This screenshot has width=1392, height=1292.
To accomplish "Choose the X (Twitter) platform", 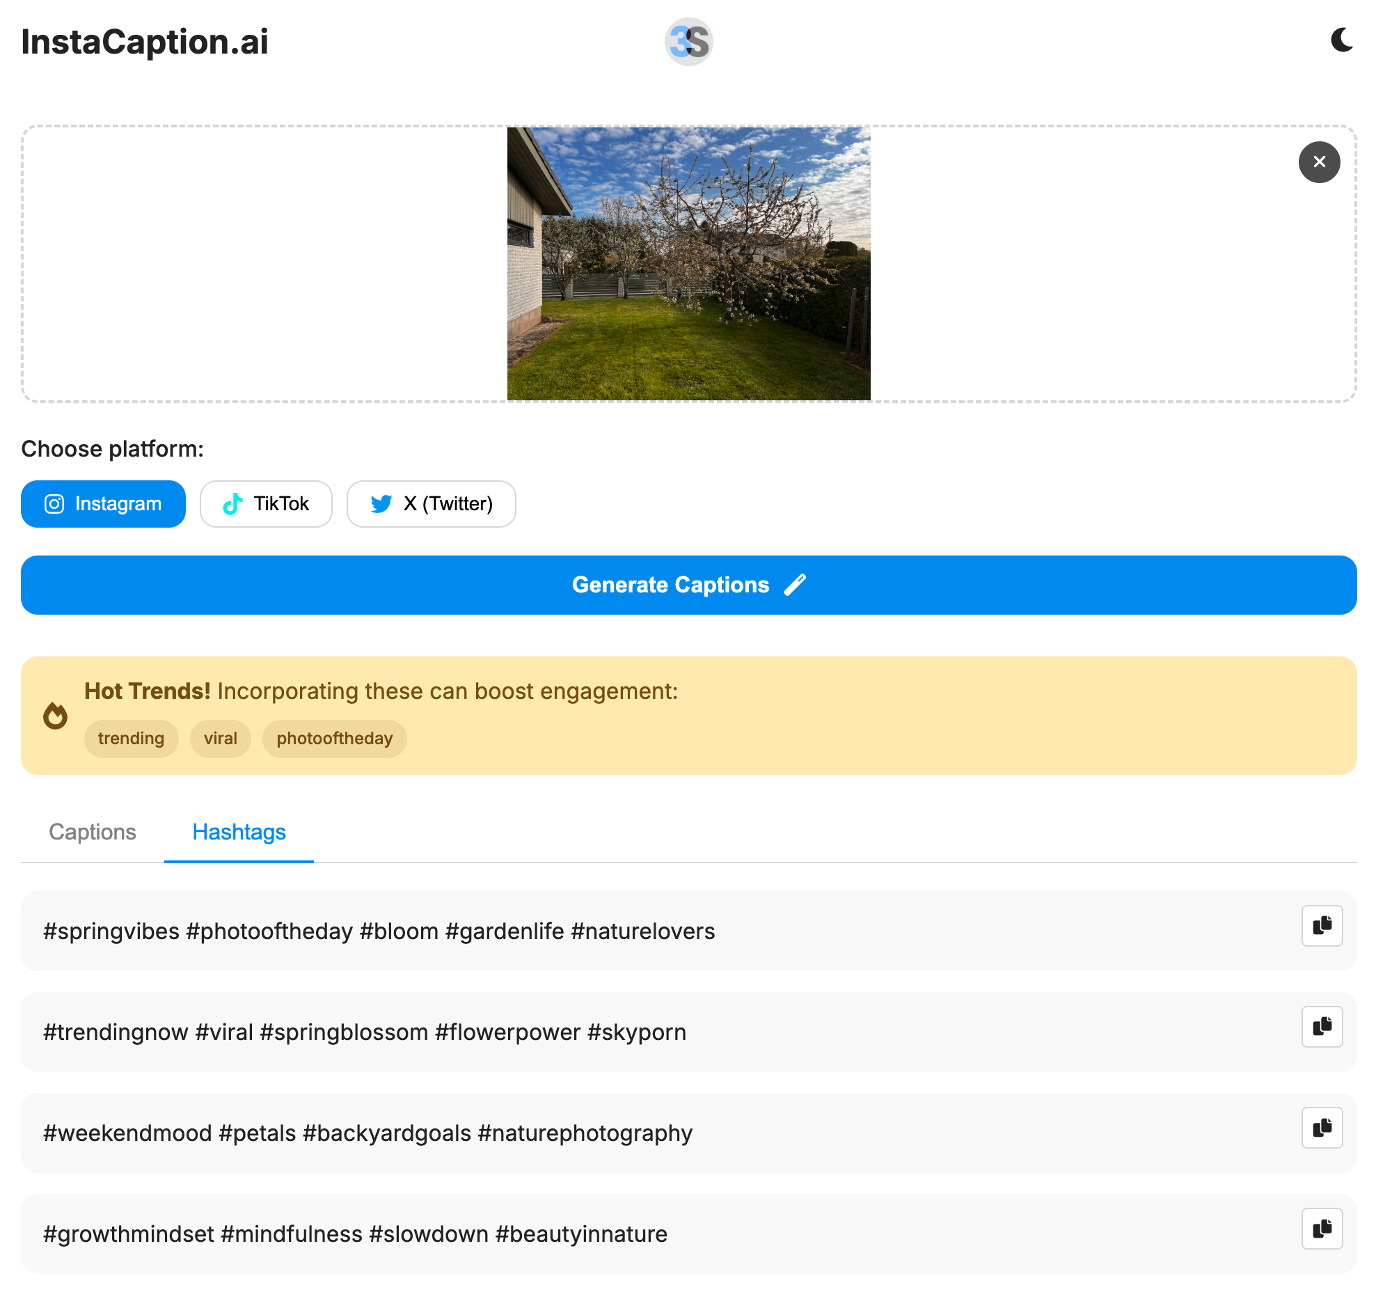I will tap(431, 504).
